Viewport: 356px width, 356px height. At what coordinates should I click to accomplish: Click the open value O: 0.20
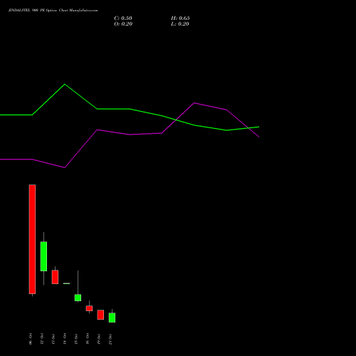(123, 24)
